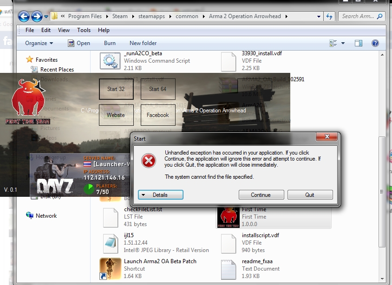
Task: Click the Open toolbar button
Action: pyautogui.click(x=79, y=43)
